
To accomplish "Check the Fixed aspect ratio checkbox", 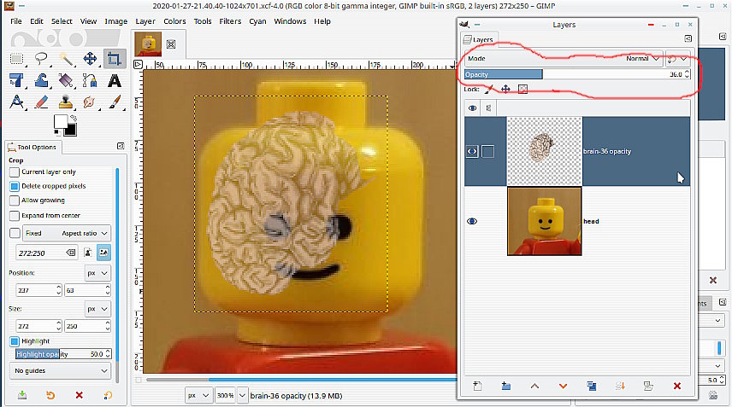I will (x=15, y=233).
